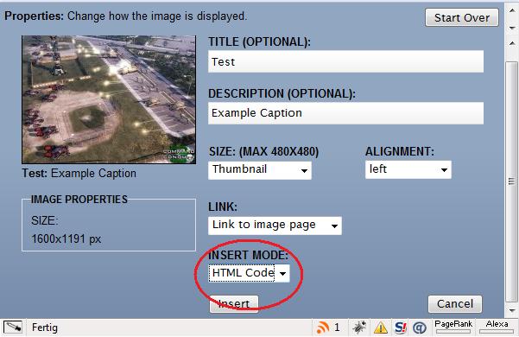519x337 pixels.
Task: Click the top scroll up arrow
Action: [512, 10]
